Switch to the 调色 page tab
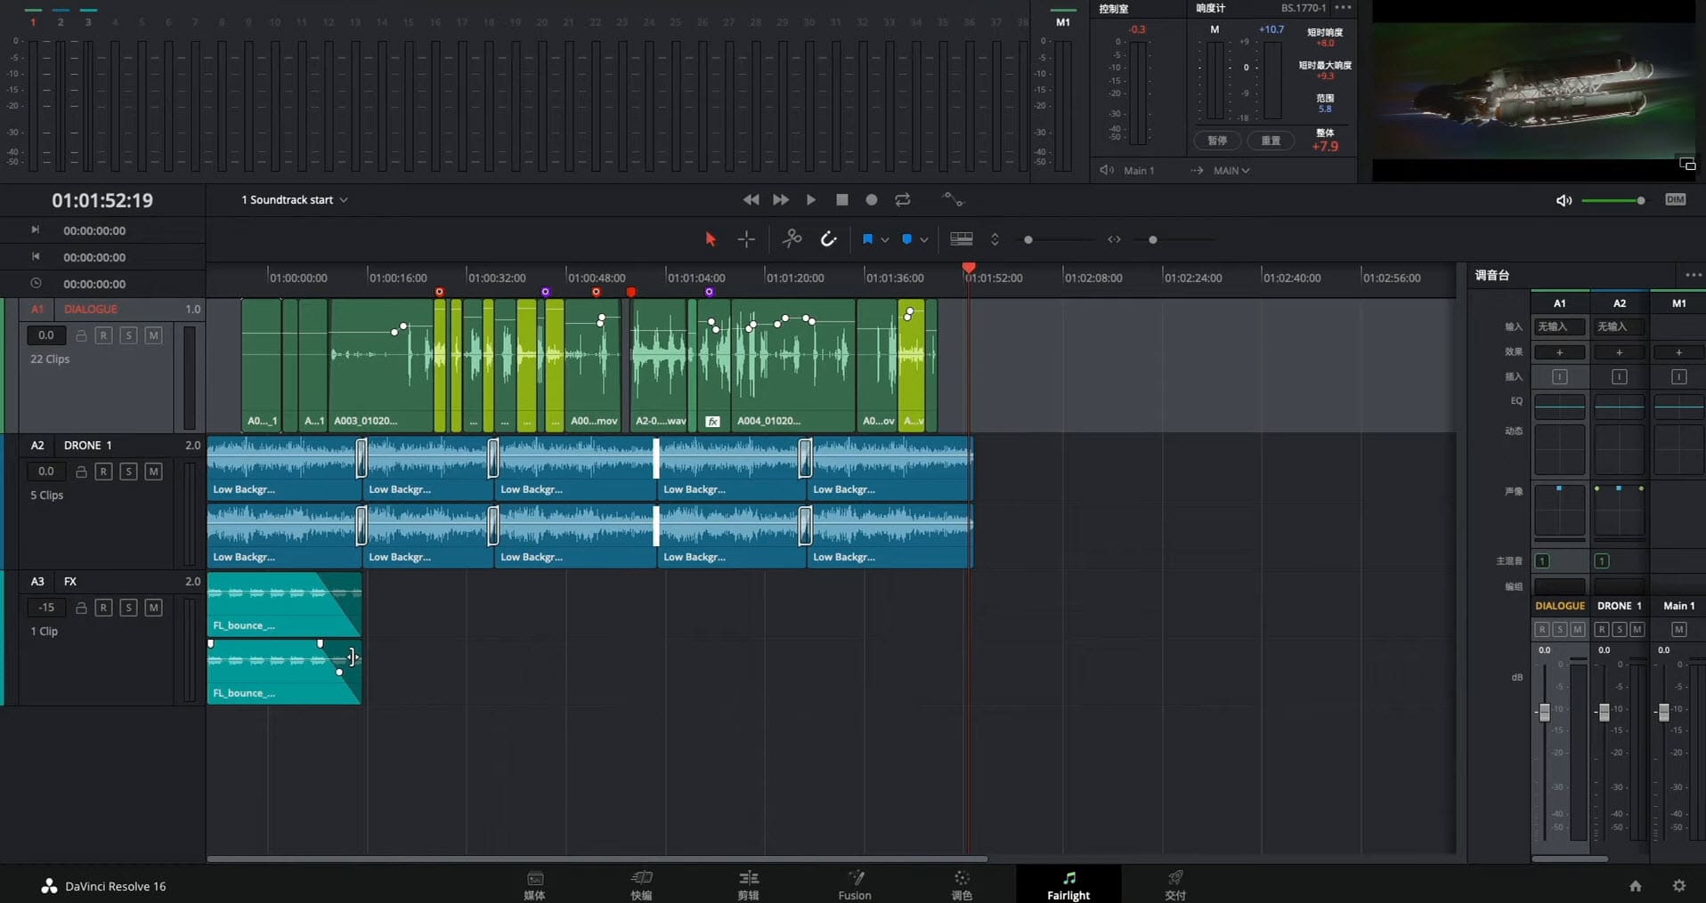Screen dimensions: 1706x903 (x=962, y=885)
